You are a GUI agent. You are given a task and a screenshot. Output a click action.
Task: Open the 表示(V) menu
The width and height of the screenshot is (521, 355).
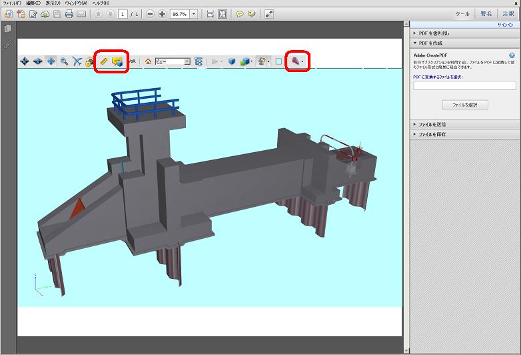coord(53,3)
